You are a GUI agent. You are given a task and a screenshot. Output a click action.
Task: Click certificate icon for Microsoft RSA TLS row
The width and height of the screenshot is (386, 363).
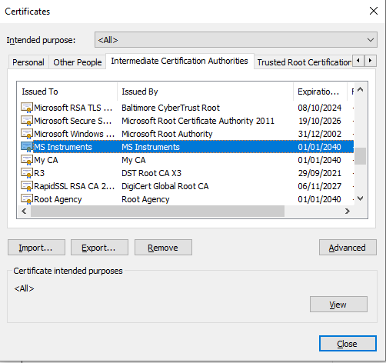[27, 108]
